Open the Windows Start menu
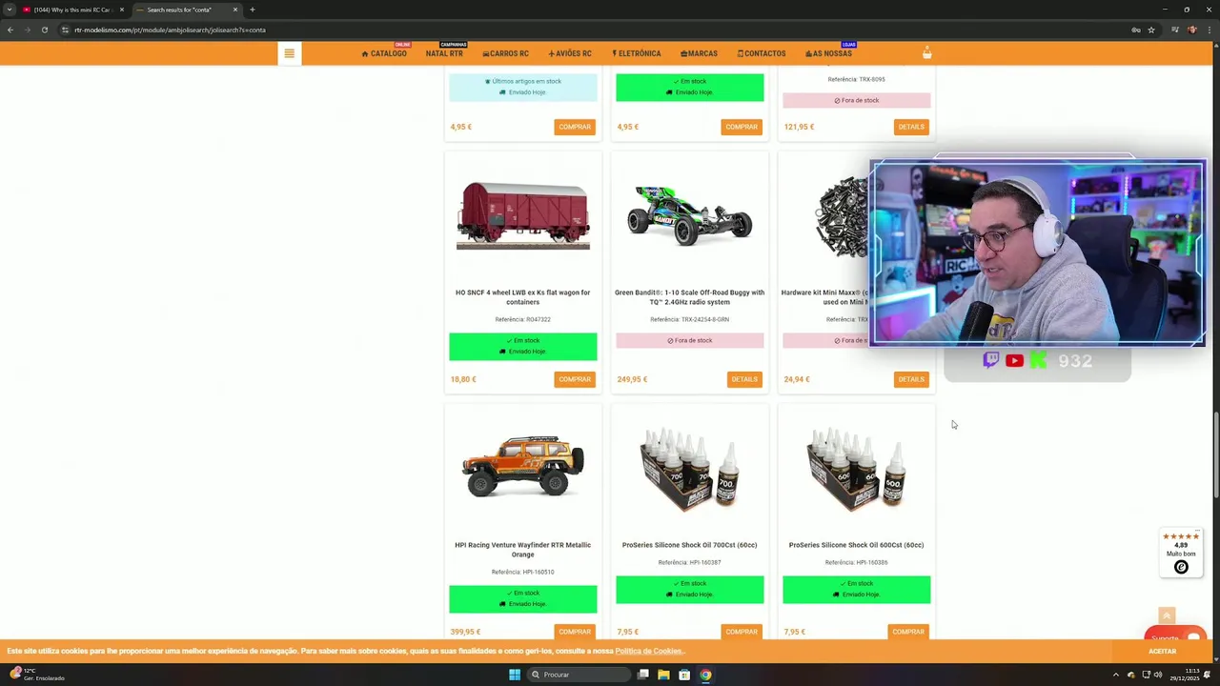The width and height of the screenshot is (1220, 686). (x=515, y=675)
